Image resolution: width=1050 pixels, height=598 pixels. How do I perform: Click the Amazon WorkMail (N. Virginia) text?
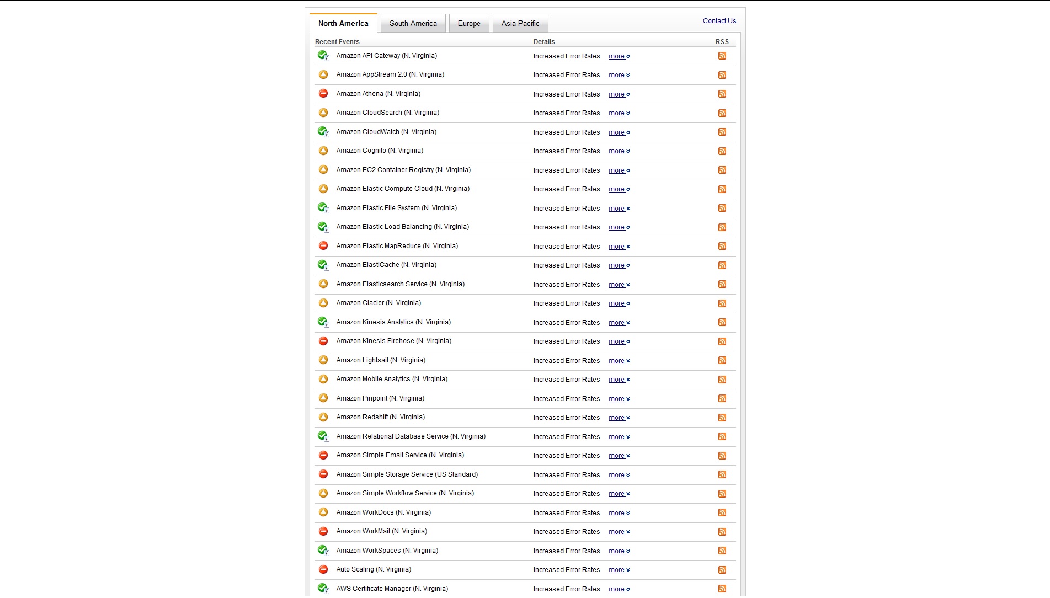[x=382, y=531]
